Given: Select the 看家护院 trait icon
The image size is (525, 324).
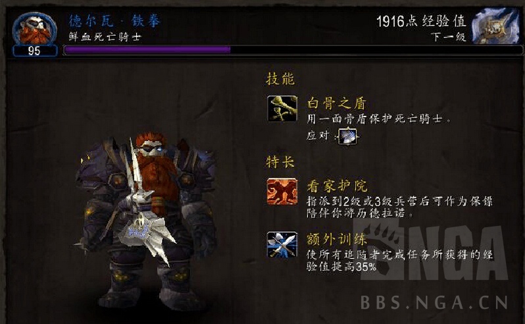Looking at the screenshot, I should click(x=282, y=192).
